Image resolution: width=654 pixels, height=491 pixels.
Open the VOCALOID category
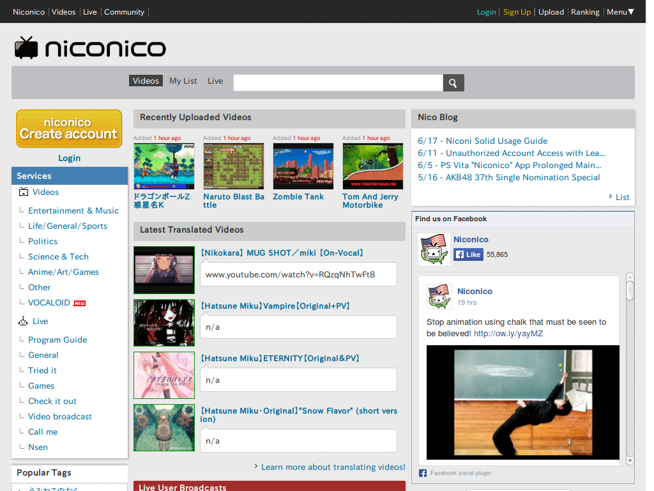coord(49,302)
